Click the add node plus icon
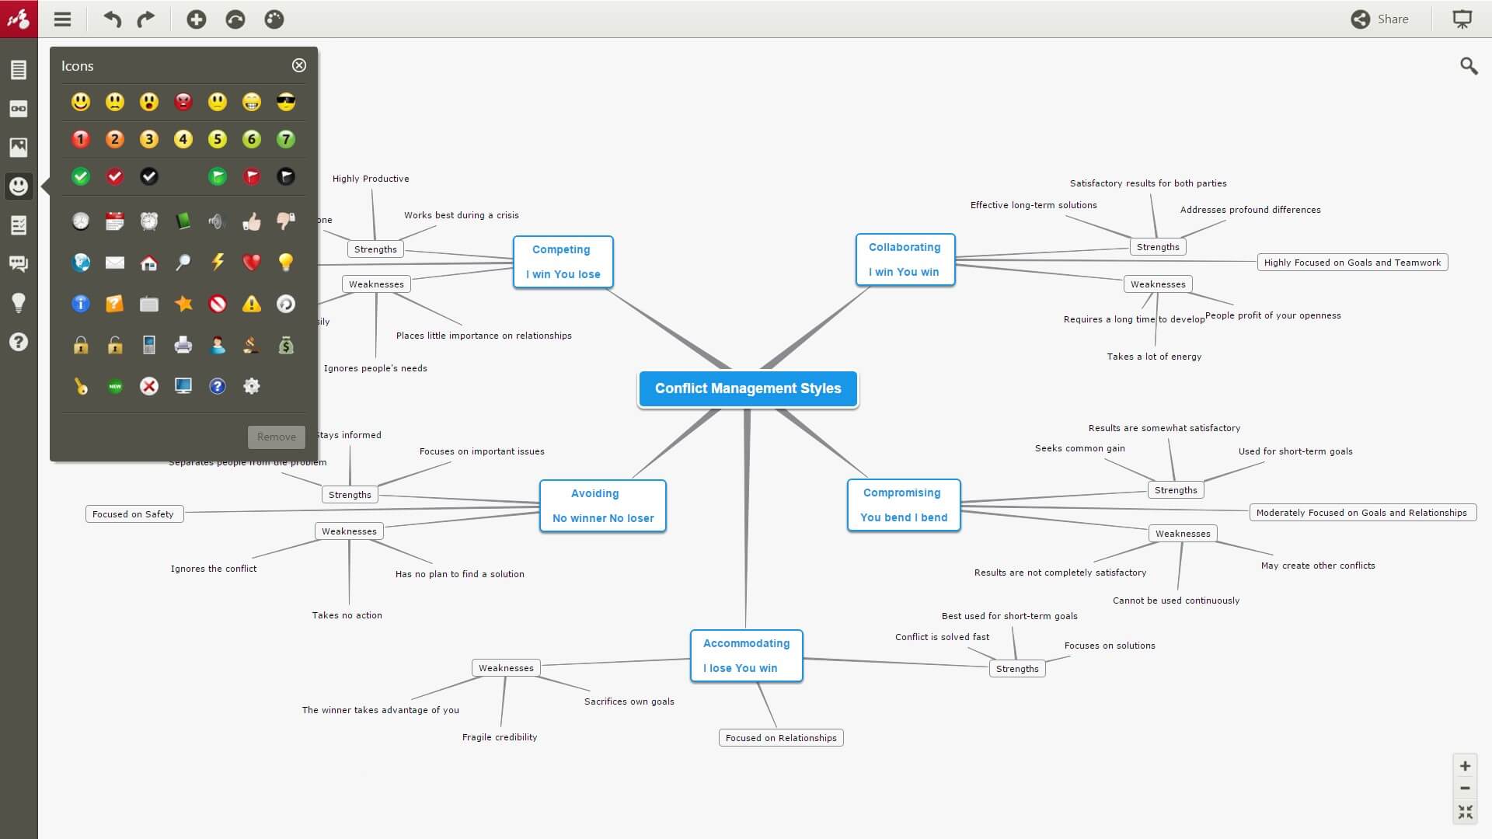Screen dimensions: 1492x839 coord(196,19)
